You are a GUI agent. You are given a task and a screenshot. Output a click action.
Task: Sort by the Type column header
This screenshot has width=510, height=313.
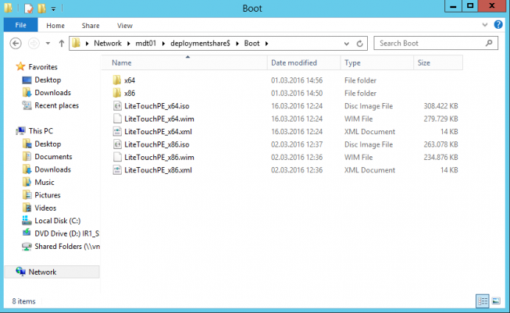click(377, 62)
